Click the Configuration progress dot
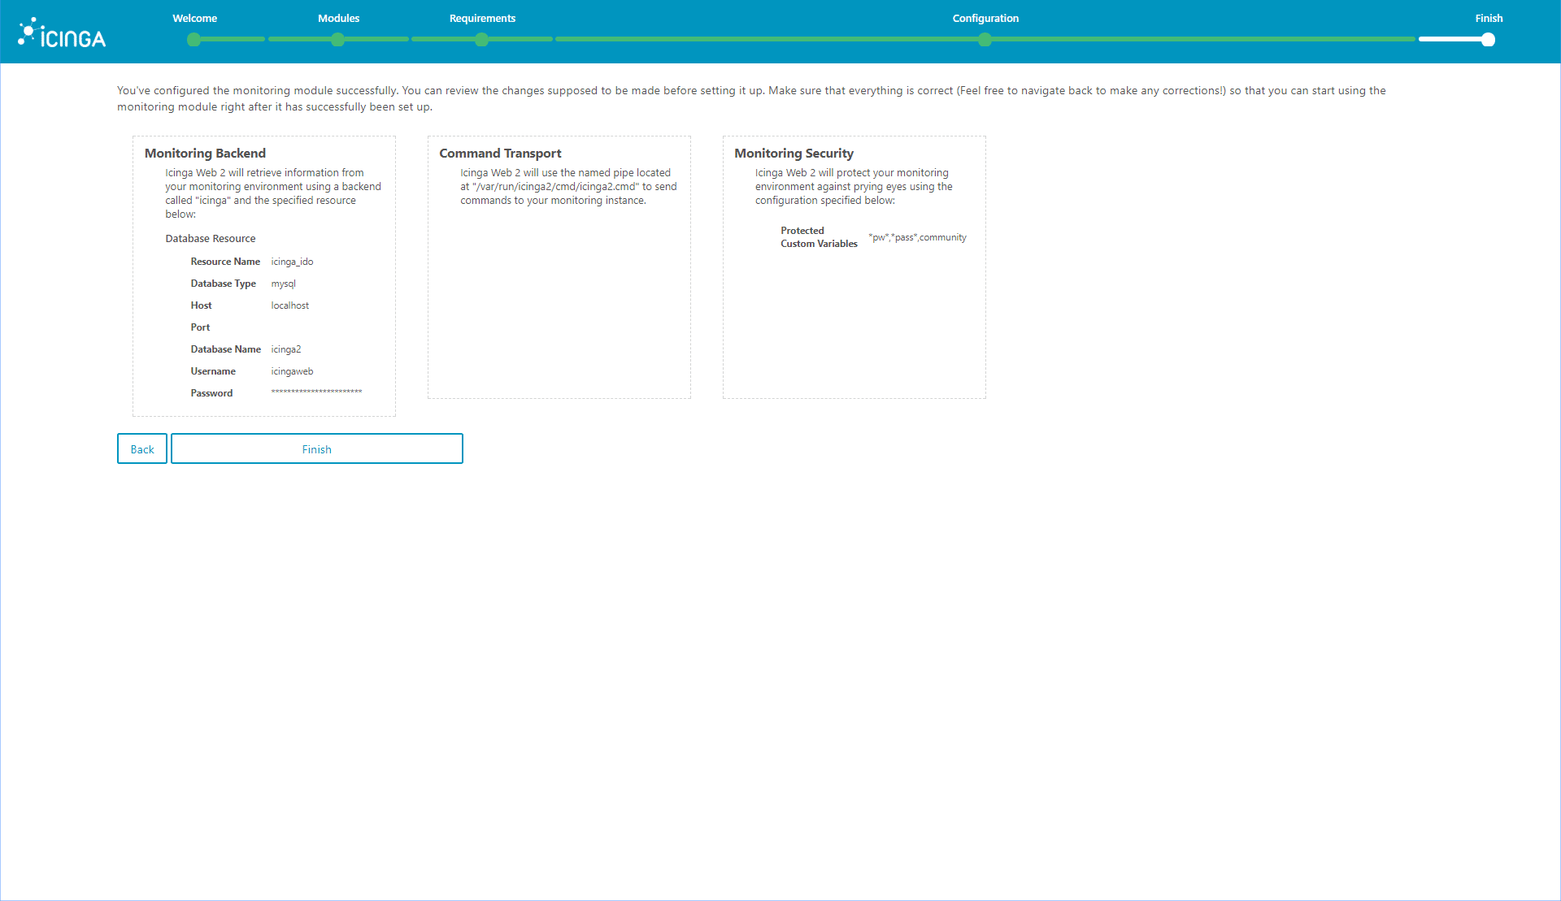Image resolution: width=1561 pixels, height=901 pixels. click(985, 39)
